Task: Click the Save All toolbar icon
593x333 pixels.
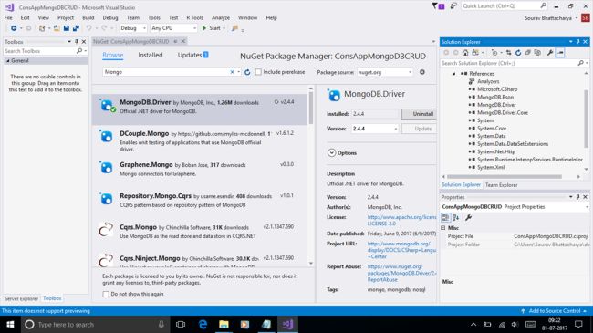Action: 76,28
